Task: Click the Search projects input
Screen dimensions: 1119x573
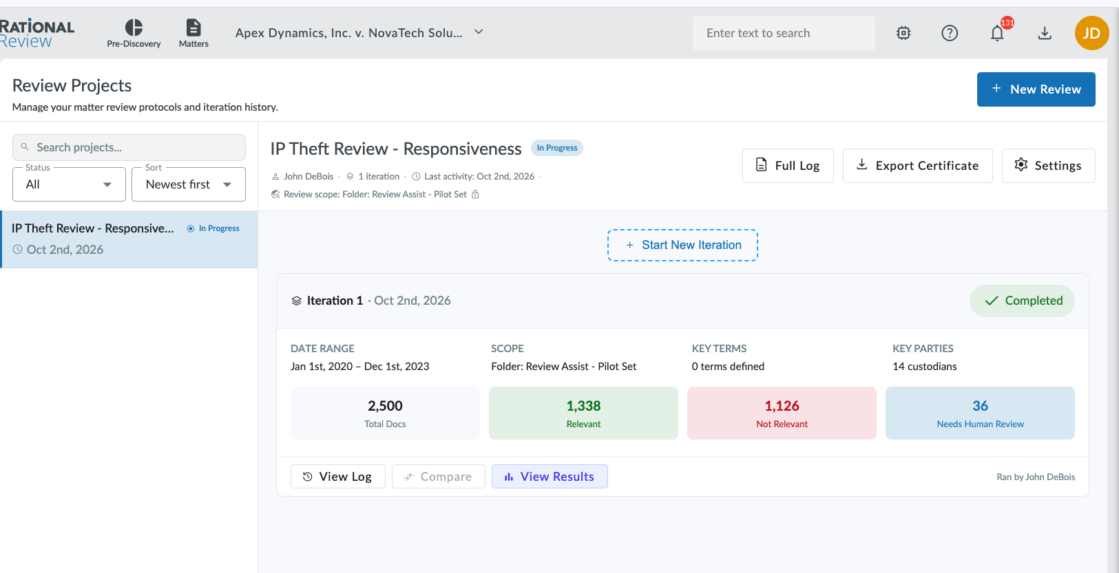Action: pyautogui.click(x=129, y=147)
